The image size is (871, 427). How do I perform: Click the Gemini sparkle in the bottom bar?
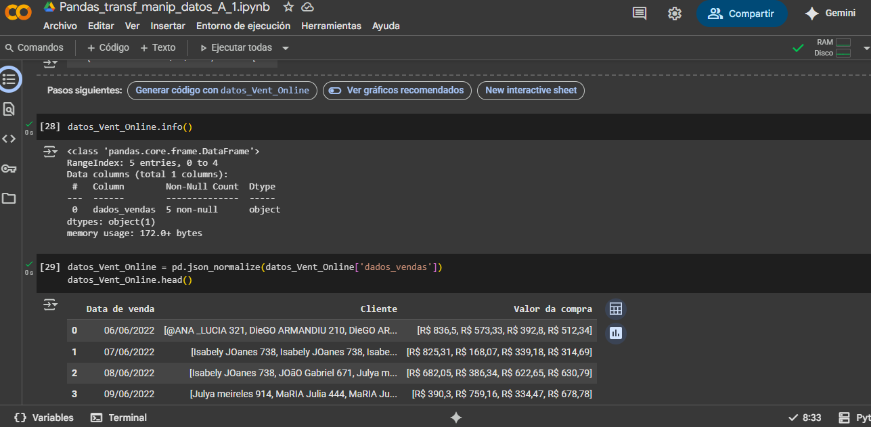pyautogui.click(x=456, y=418)
